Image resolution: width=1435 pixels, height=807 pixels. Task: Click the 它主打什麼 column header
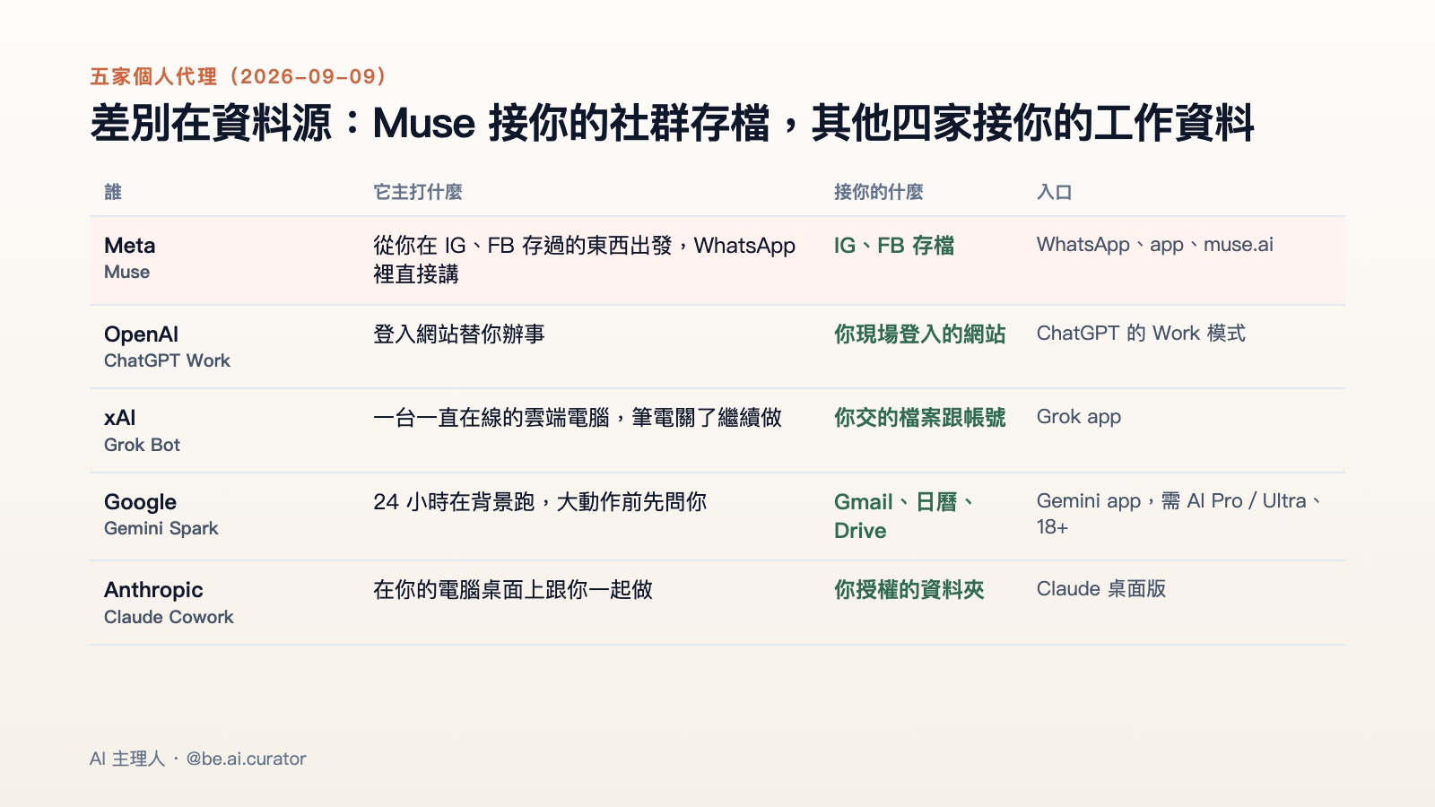[418, 192]
